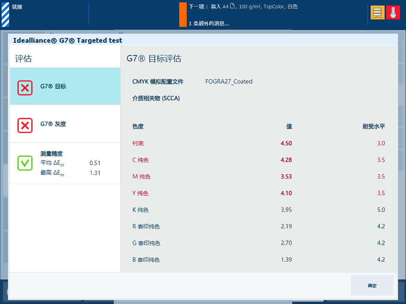Image resolution: width=406 pixels, height=304 pixels.
Task: Click the FOGRA27_Coated profile name
Action: (x=229, y=82)
